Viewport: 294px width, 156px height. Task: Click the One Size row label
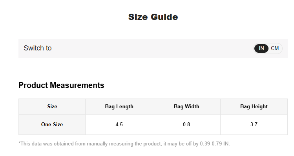click(52, 124)
